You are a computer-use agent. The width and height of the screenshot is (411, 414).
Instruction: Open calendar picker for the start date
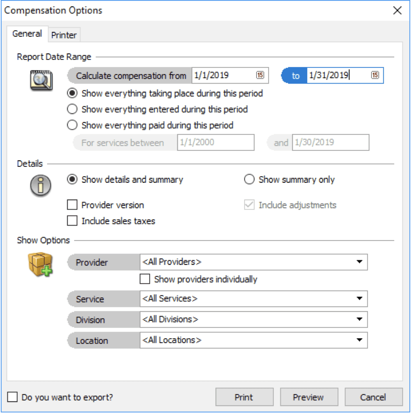click(x=260, y=76)
